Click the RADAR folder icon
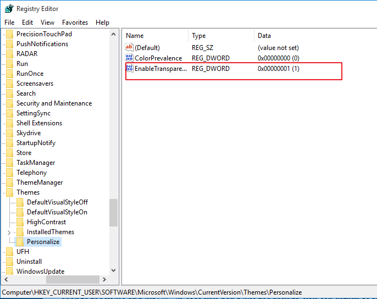377x299 pixels. click(x=10, y=54)
